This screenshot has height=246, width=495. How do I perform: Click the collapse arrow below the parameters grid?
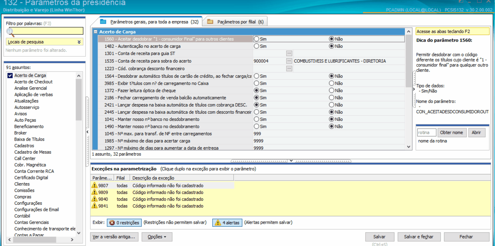point(291,161)
